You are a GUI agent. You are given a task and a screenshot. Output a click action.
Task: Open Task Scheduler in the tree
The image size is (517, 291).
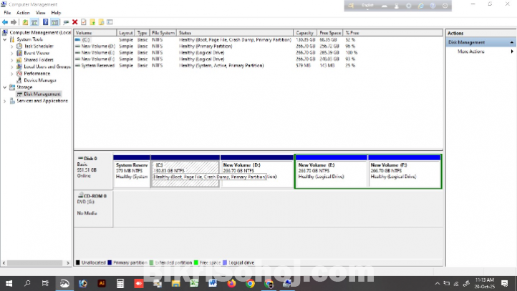pyautogui.click(x=38, y=46)
